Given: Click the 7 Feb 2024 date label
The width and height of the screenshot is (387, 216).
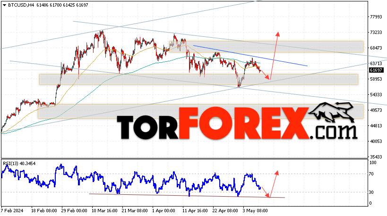Looking at the screenshot, I should pyautogui.click(x=12, y=211).
